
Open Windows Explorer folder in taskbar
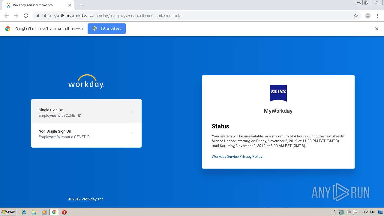(34, 212)
